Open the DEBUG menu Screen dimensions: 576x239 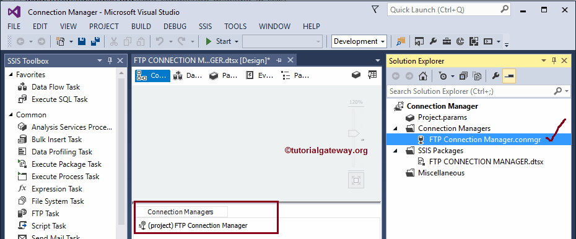[175, 27]
